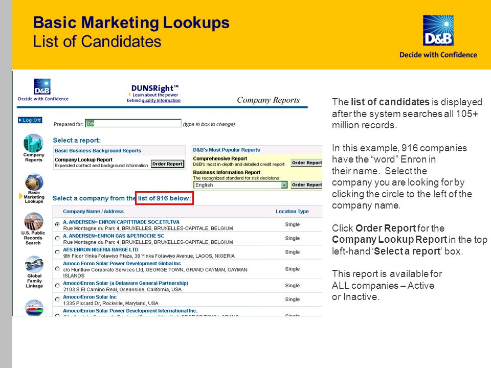Open AES ENRON NIGERIA BARGE LTD link

pos(101,249)
